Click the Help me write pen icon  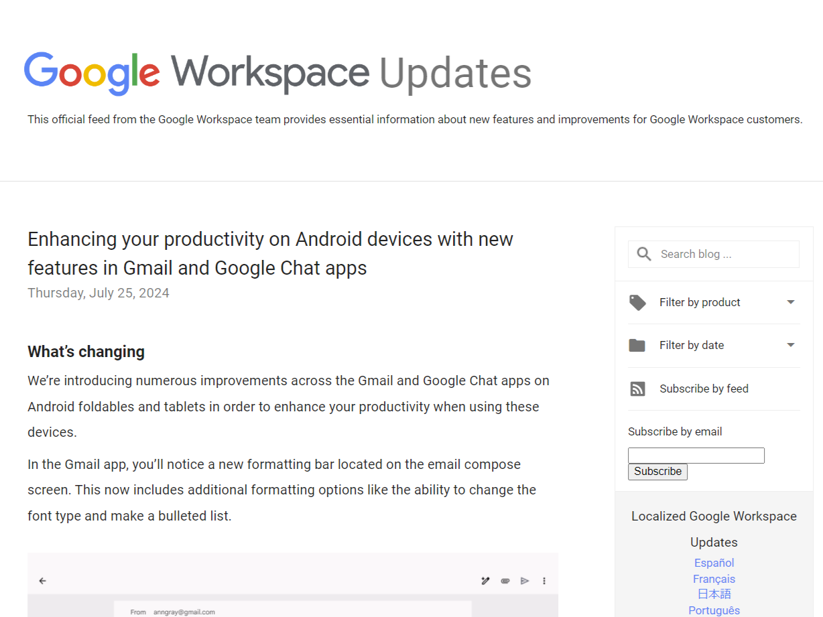(485, 581)
